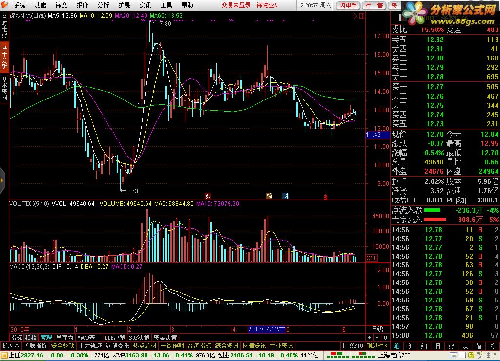This screenshot has width=500, height=361.
Task: Select the DDE决策 template tab
Action: [115, 338]
